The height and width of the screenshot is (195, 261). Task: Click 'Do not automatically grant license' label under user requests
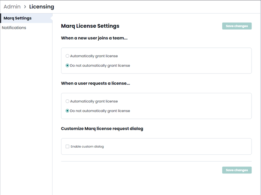tap(100, 111)
